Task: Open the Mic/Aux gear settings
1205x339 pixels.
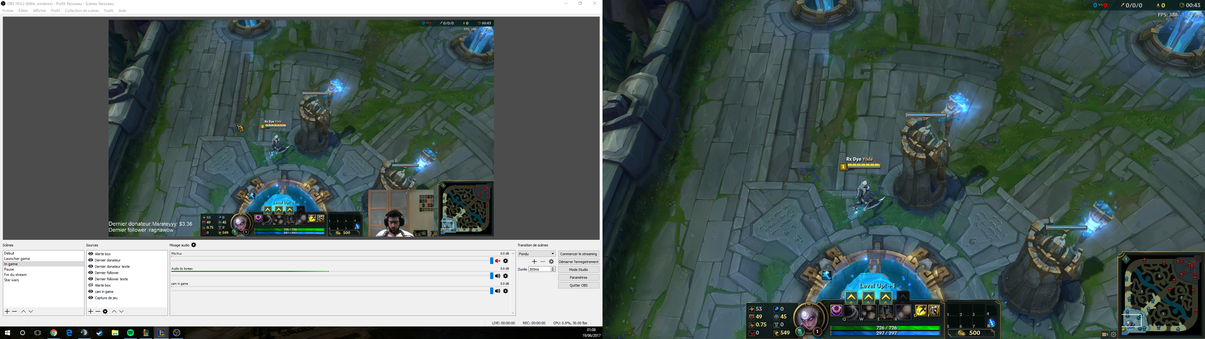Action: 506,261
